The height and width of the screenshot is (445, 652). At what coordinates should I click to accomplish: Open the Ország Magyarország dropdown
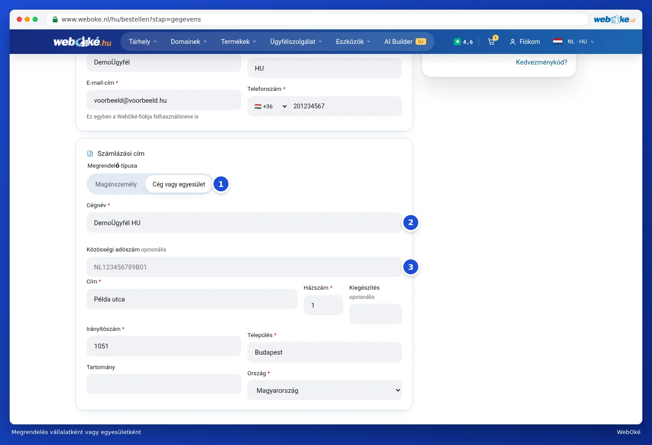coord(325,390)
